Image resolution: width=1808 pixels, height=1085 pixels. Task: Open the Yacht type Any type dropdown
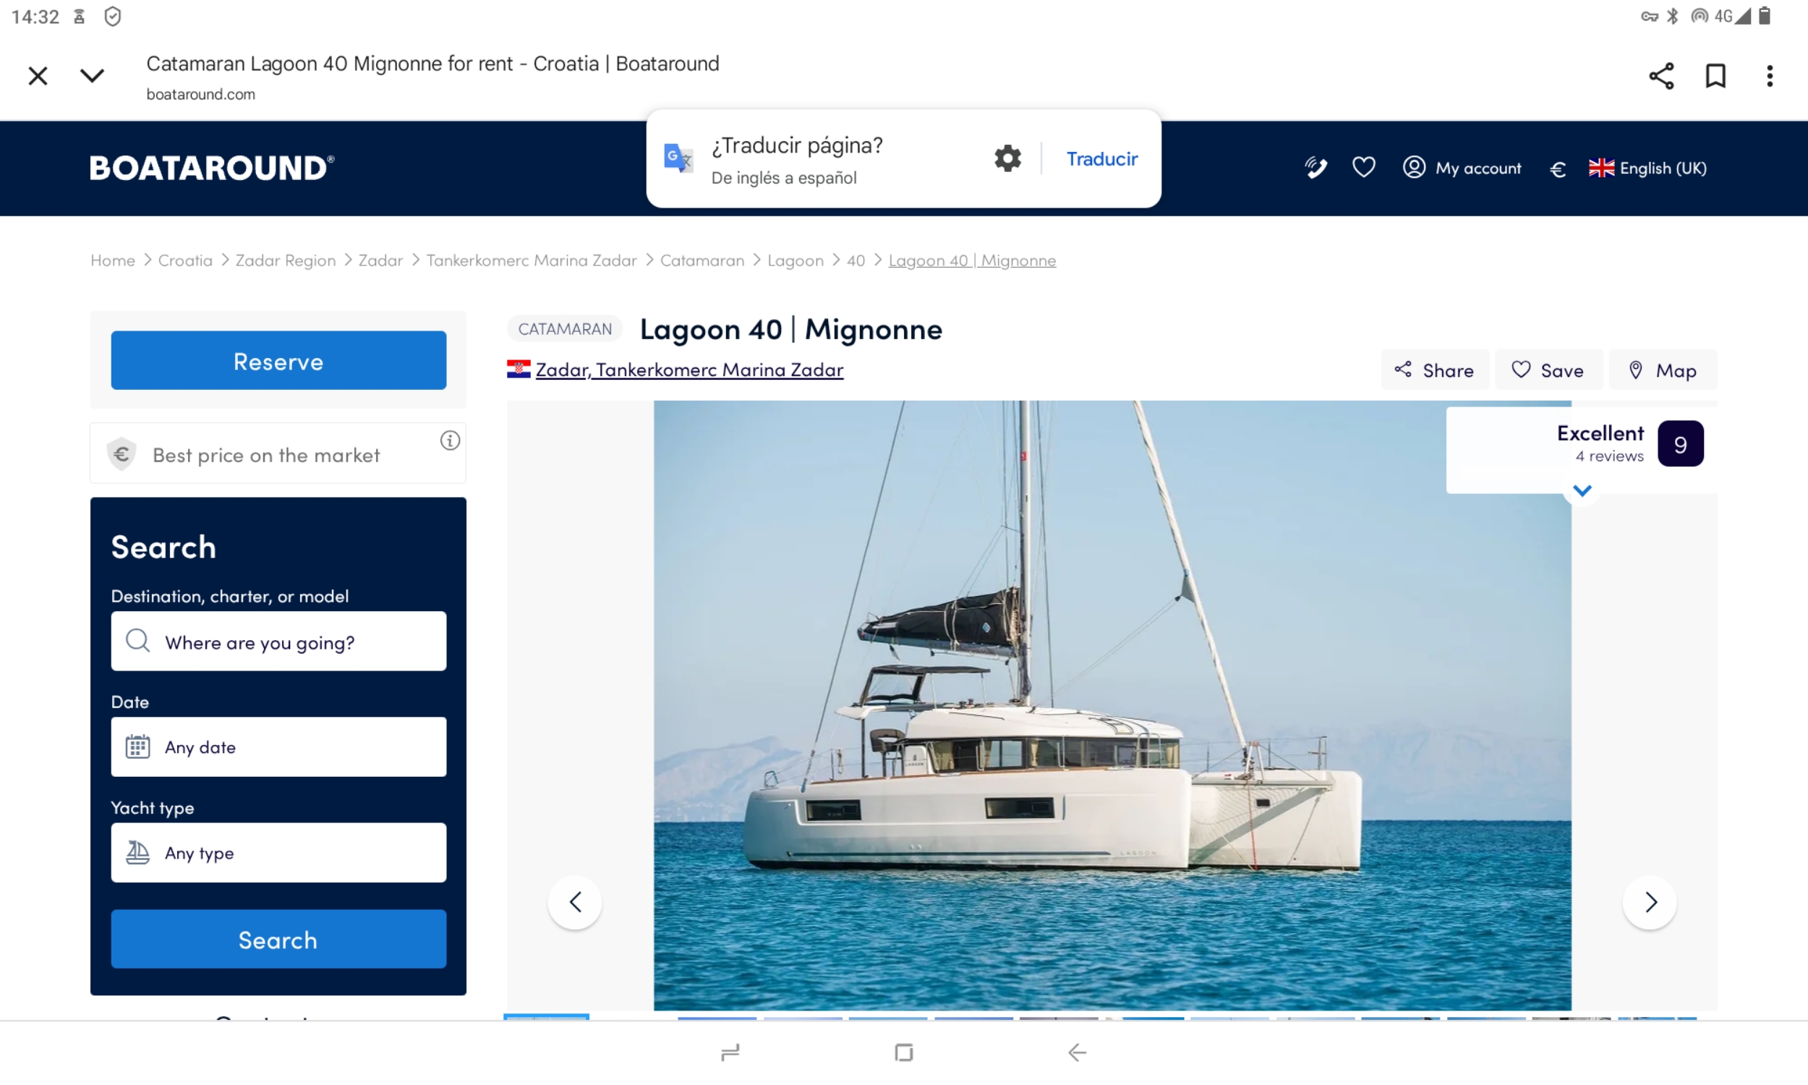[x=278, y=853]
